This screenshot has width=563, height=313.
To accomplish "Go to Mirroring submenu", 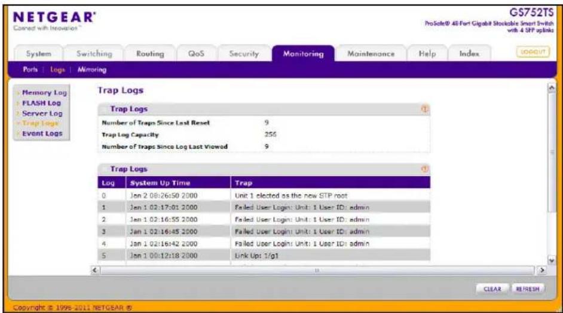I will pos(92,69).
